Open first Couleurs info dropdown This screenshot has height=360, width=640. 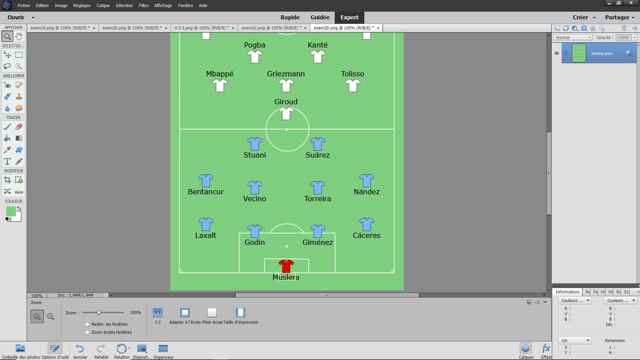(x=575, y=300)
